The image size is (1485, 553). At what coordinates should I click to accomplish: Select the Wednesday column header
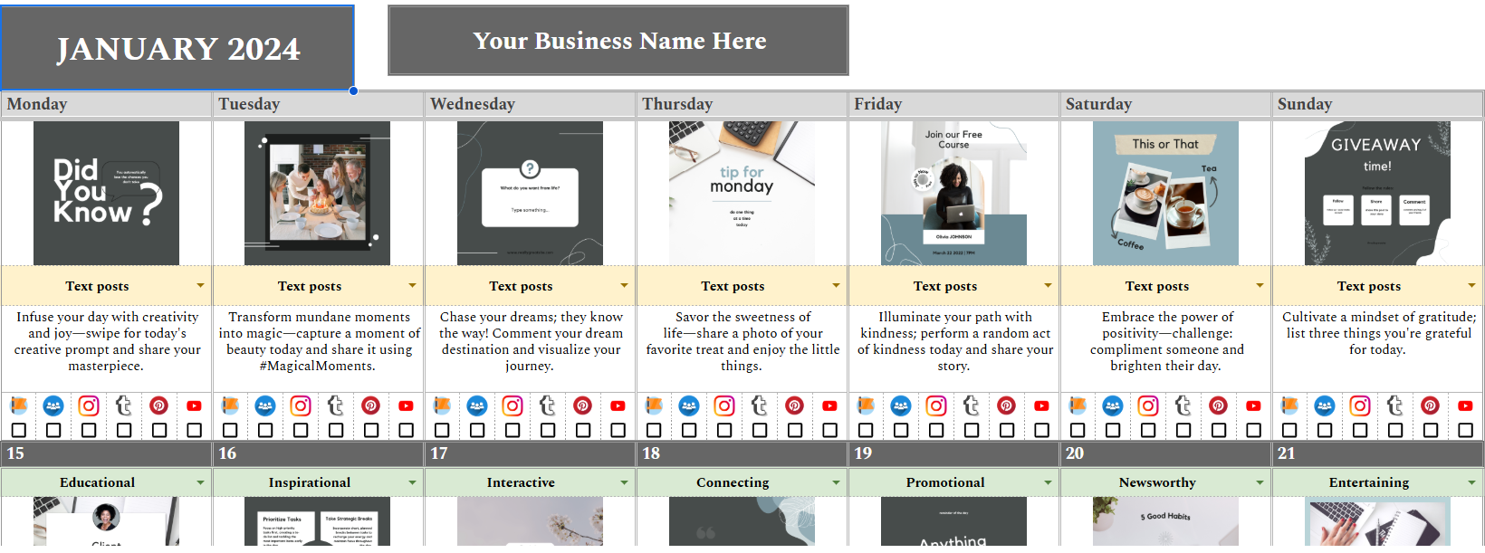[530, 104]
